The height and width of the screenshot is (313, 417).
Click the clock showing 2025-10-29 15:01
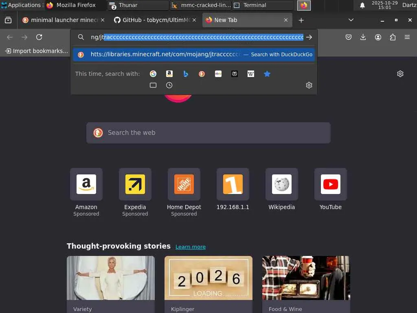tap(384, 5)
